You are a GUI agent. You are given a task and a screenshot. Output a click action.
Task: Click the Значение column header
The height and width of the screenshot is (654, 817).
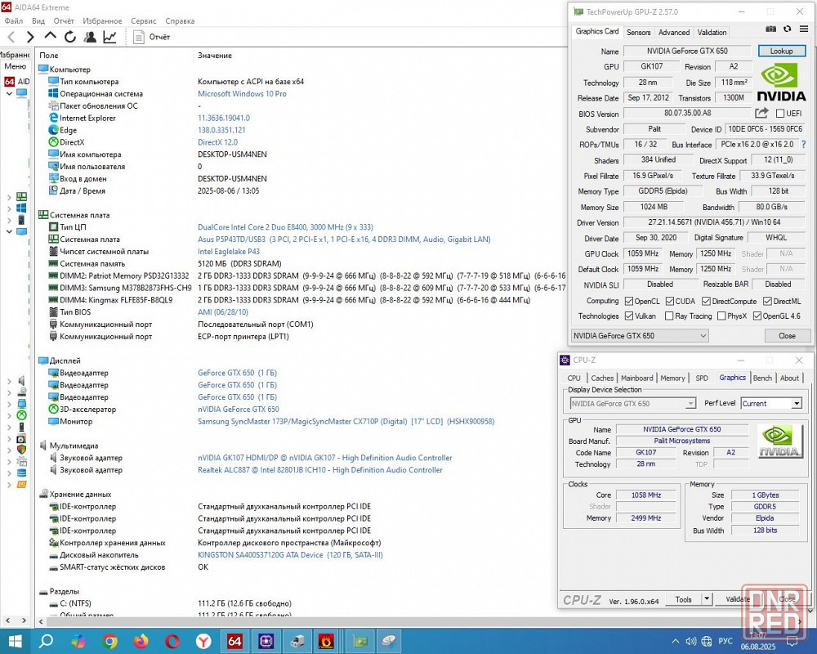tap(215, 56)
